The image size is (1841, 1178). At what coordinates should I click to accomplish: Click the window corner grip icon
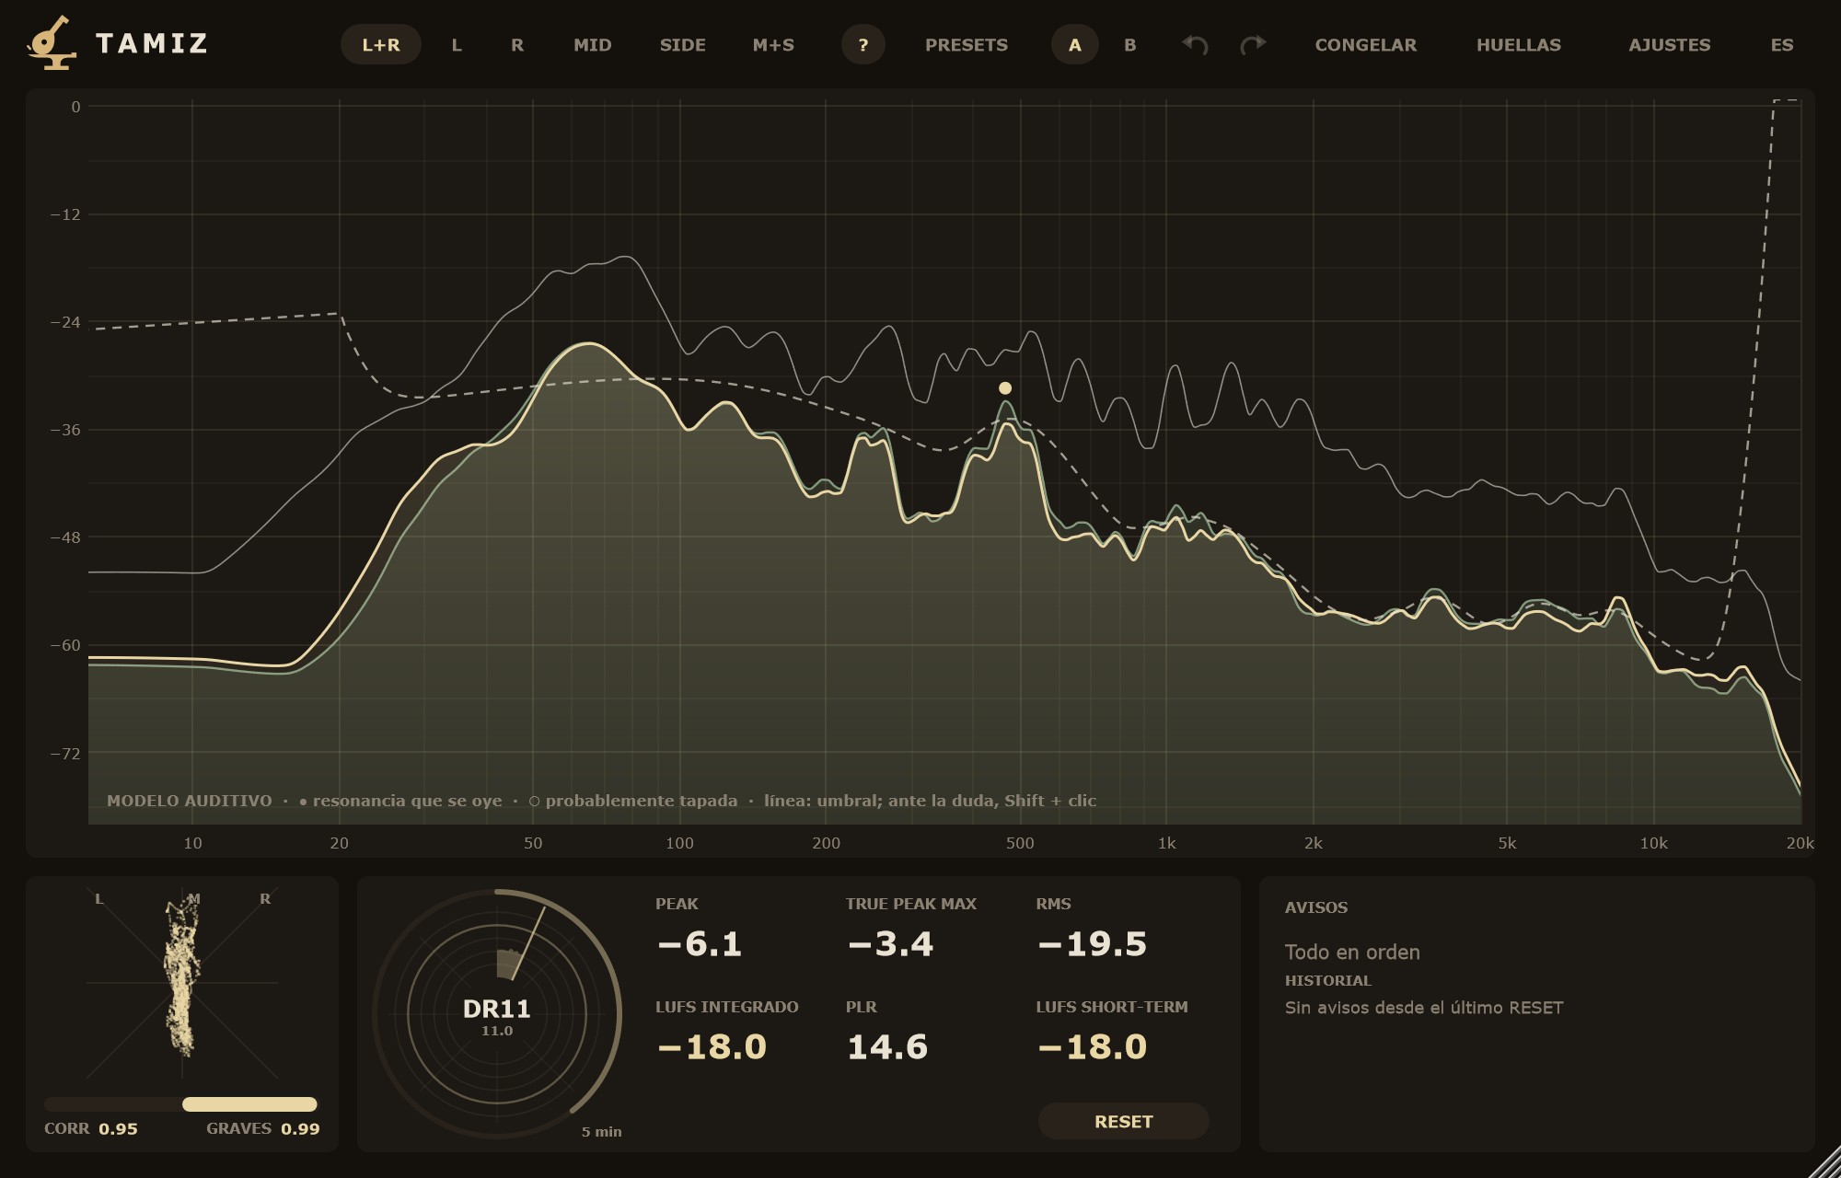pos(1824,1161)
